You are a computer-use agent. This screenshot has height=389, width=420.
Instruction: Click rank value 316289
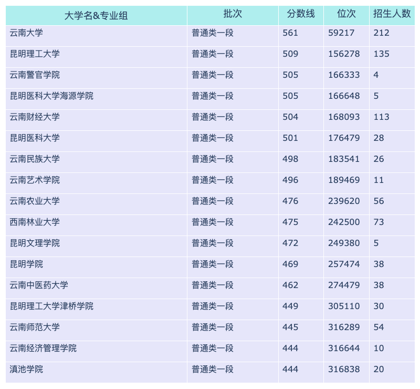pos(344,327)
